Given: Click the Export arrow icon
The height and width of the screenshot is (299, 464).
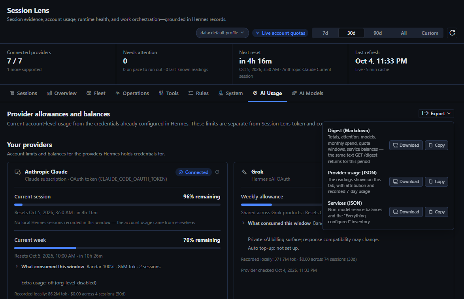Looking at the screenshot, I should pyautogui.click(x=425, y=113).
